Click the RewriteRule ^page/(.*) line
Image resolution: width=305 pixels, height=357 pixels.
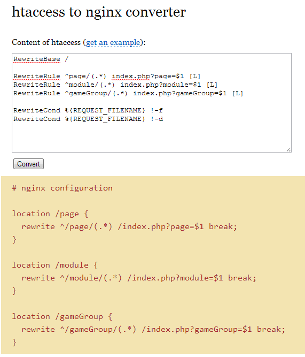(107, 76)
